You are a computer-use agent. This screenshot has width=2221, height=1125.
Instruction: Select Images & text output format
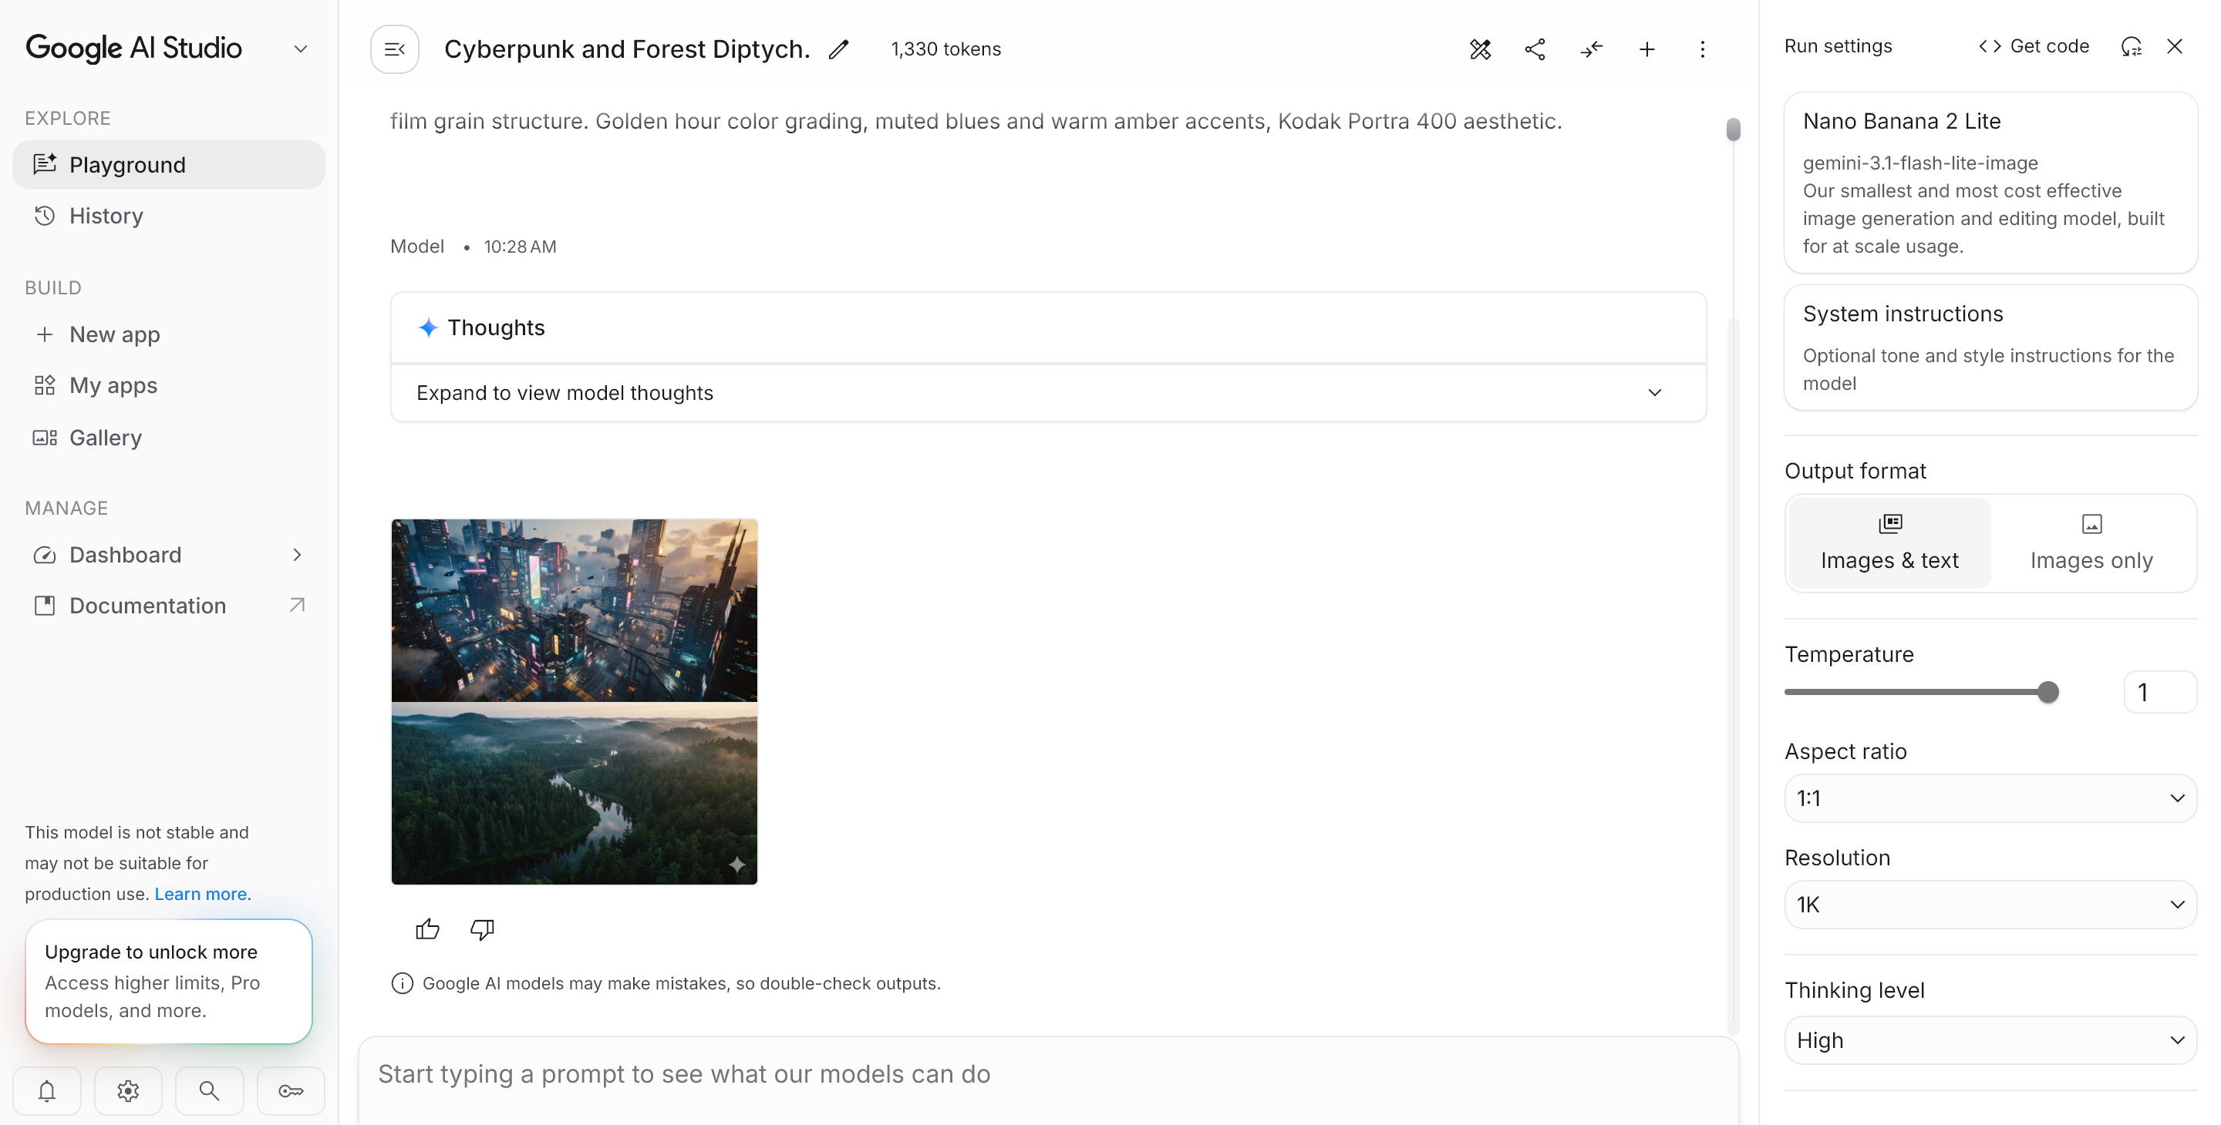(1890, 543)
